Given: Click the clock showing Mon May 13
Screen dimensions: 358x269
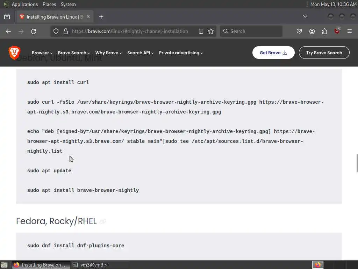Looking at the screenshot, I should pos(333,4).
